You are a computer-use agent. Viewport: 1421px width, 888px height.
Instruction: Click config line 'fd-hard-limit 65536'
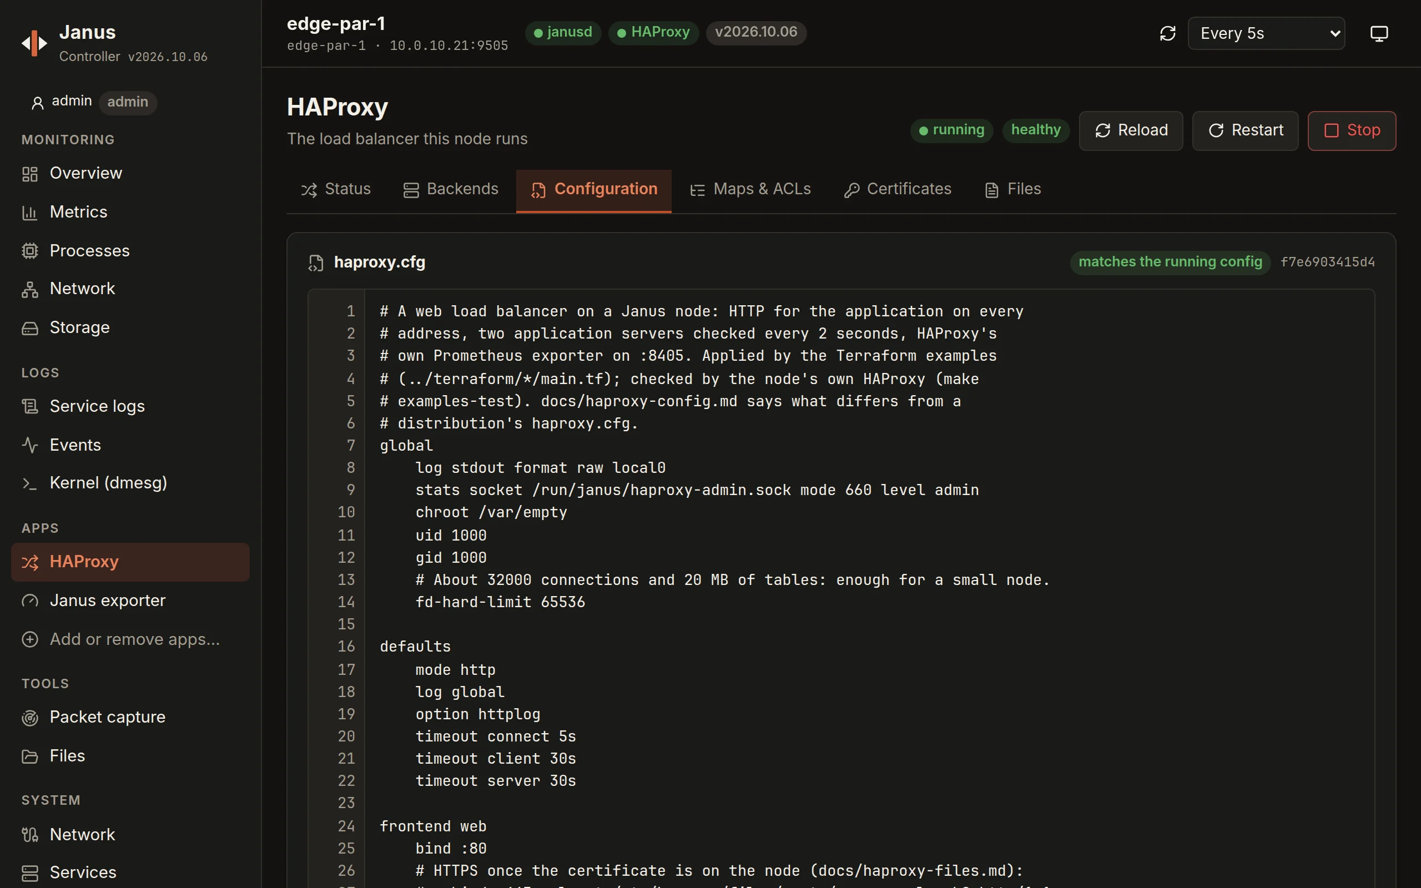pos(500,603)
